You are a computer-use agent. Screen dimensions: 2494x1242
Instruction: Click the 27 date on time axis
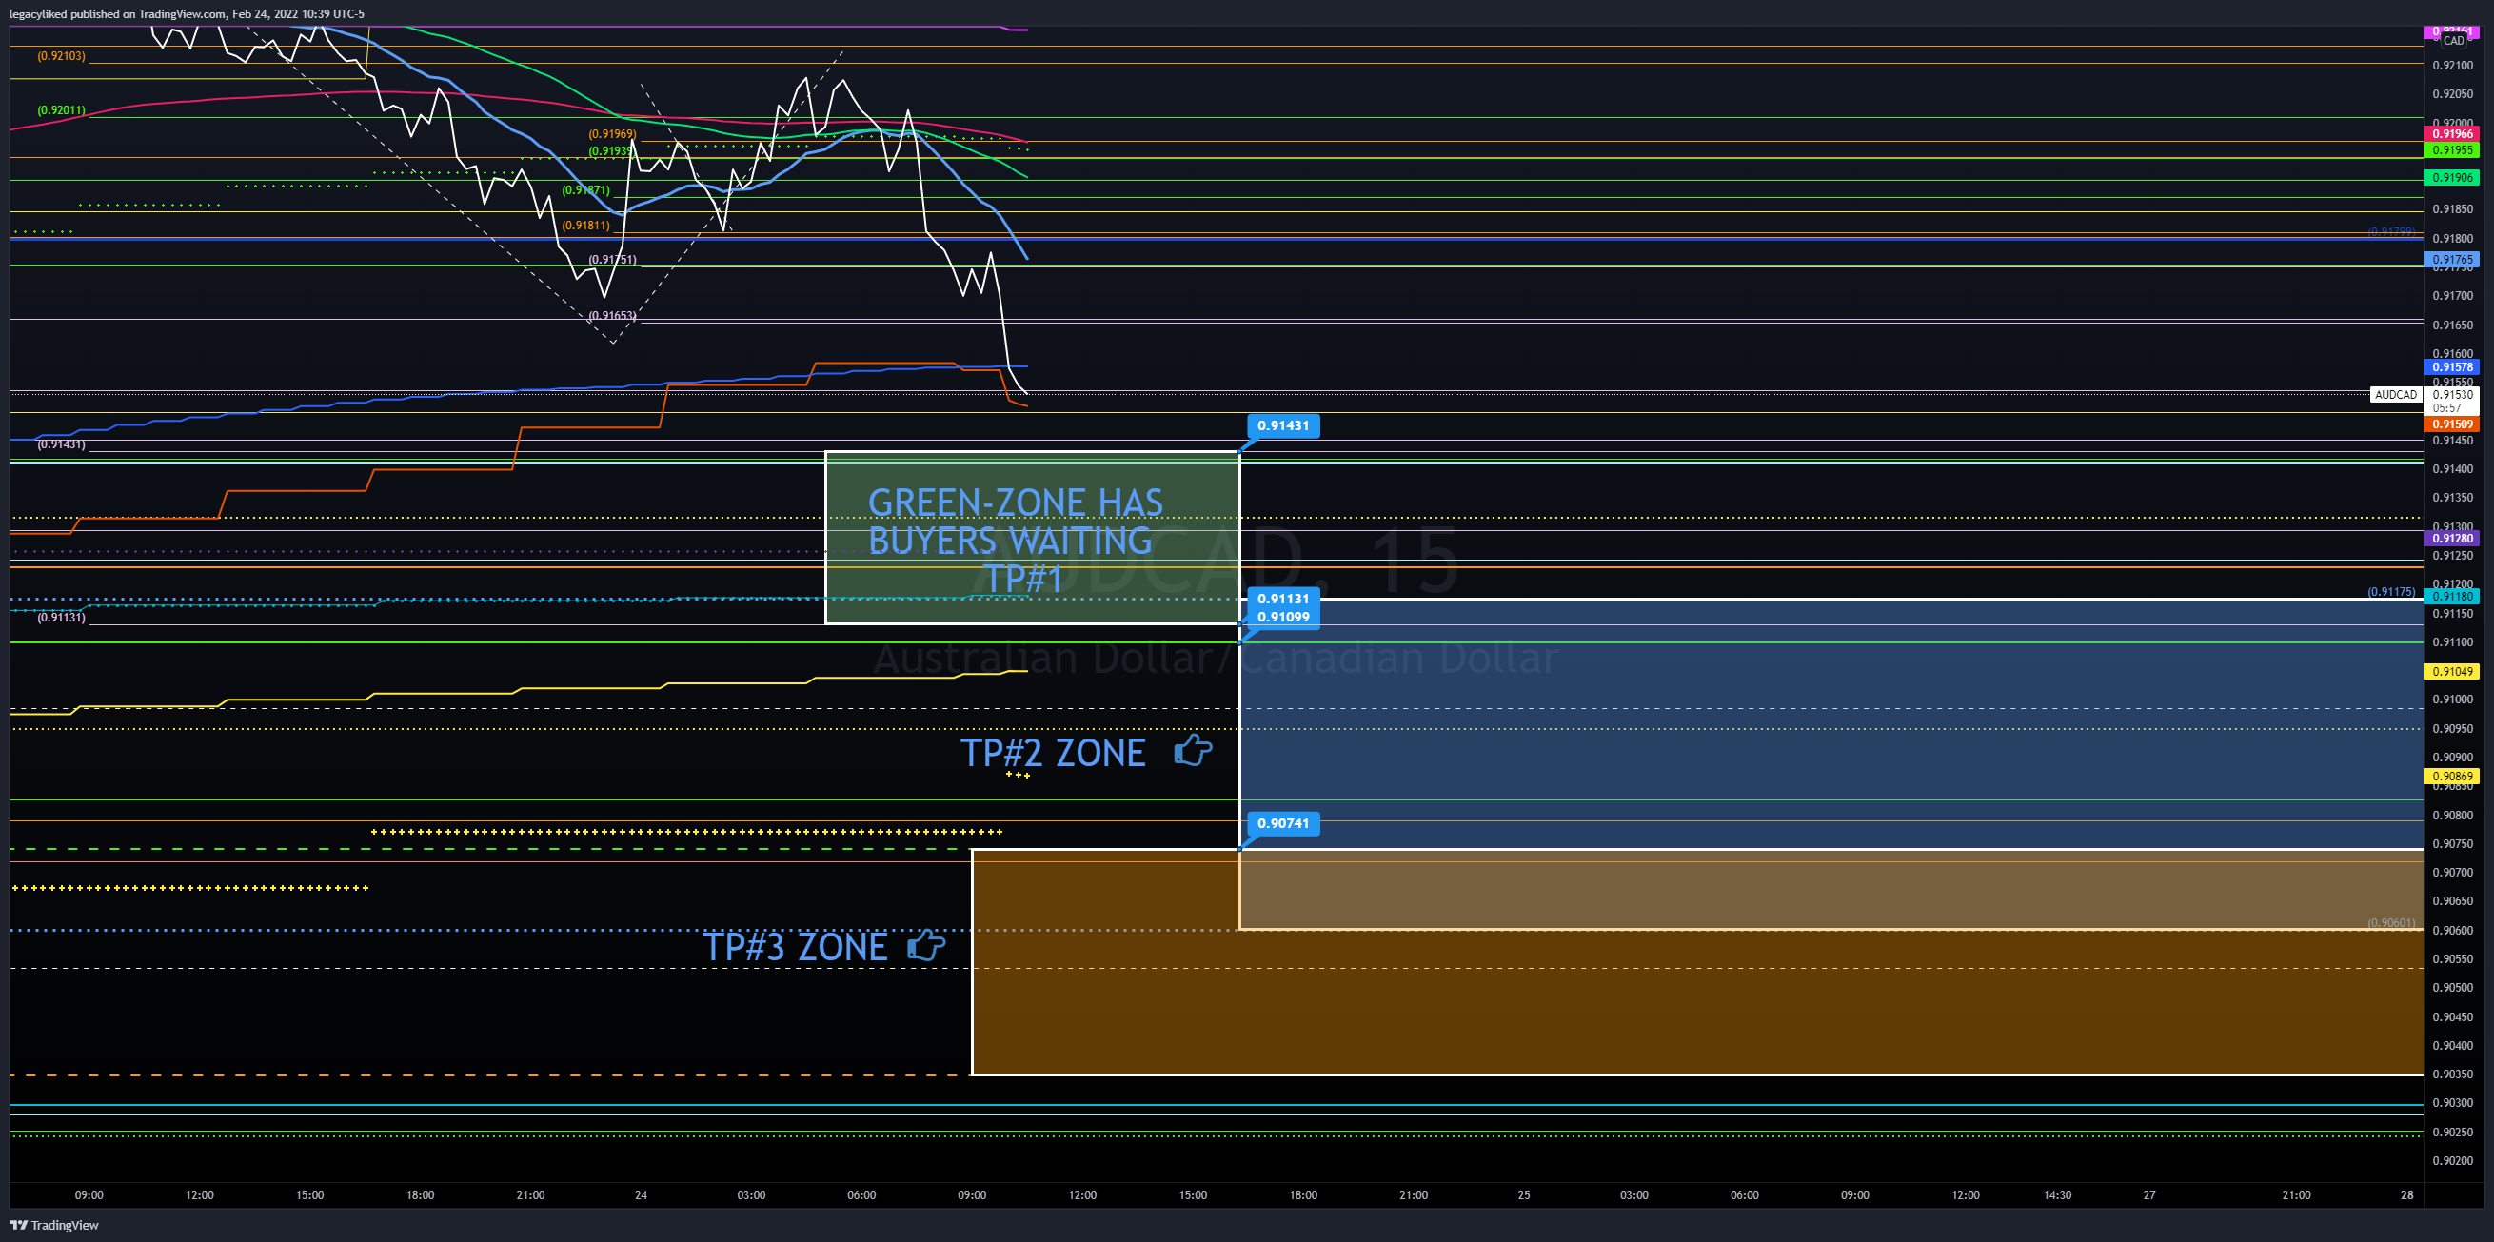(2149, 1194)
